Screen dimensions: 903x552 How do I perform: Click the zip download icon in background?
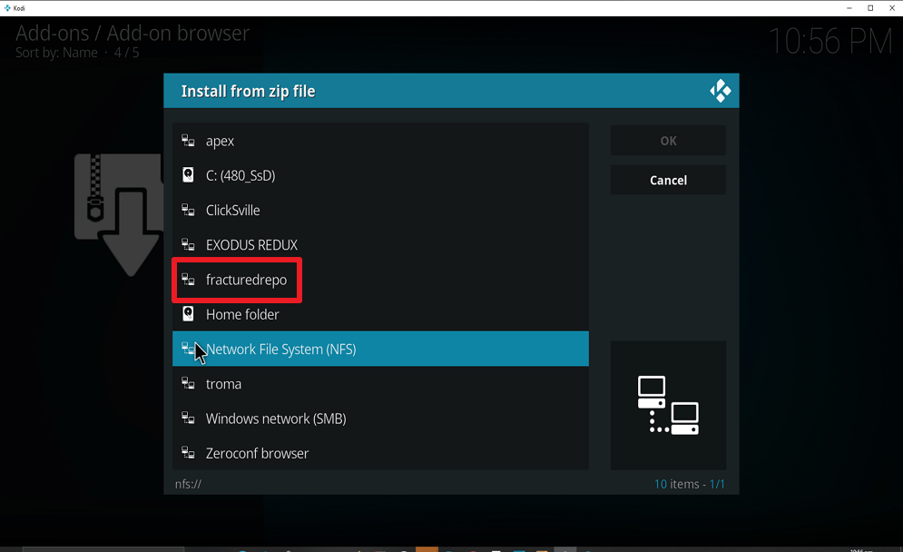(x=119, y=214)
